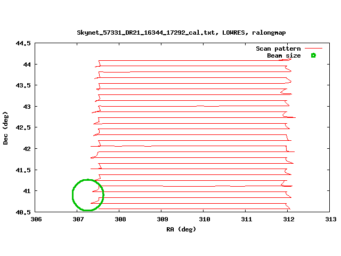Click the y-axis tick label 44

point(27,65)
